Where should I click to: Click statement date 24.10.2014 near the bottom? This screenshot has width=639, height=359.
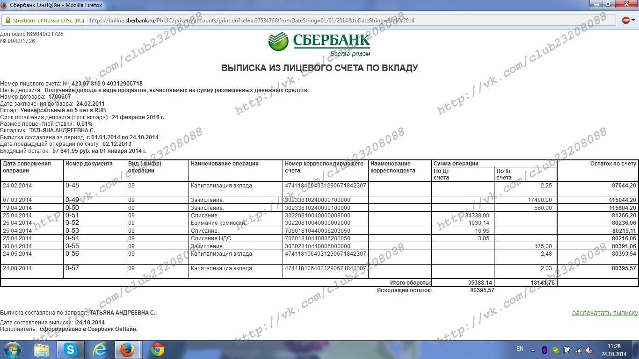click(90, 323)
